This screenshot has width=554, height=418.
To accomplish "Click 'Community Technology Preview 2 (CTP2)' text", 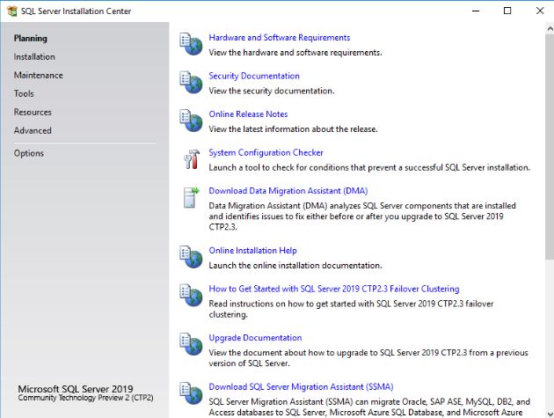I will [x=85, y=398].
